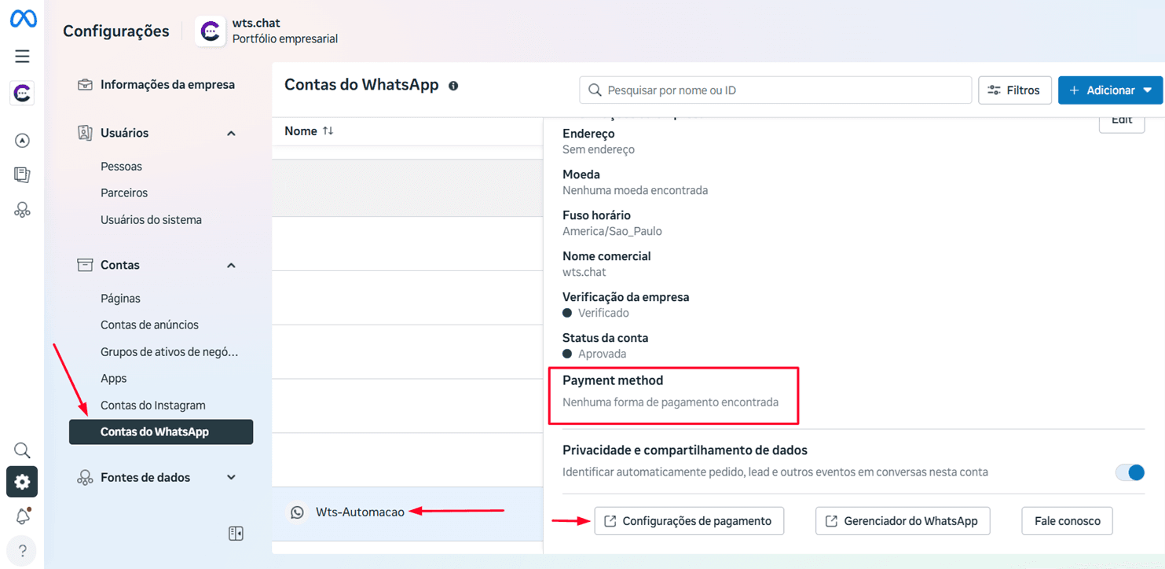Go to Parceiros
The width and height of the screenshot is (1165, 569).
[x=124, y=193]
